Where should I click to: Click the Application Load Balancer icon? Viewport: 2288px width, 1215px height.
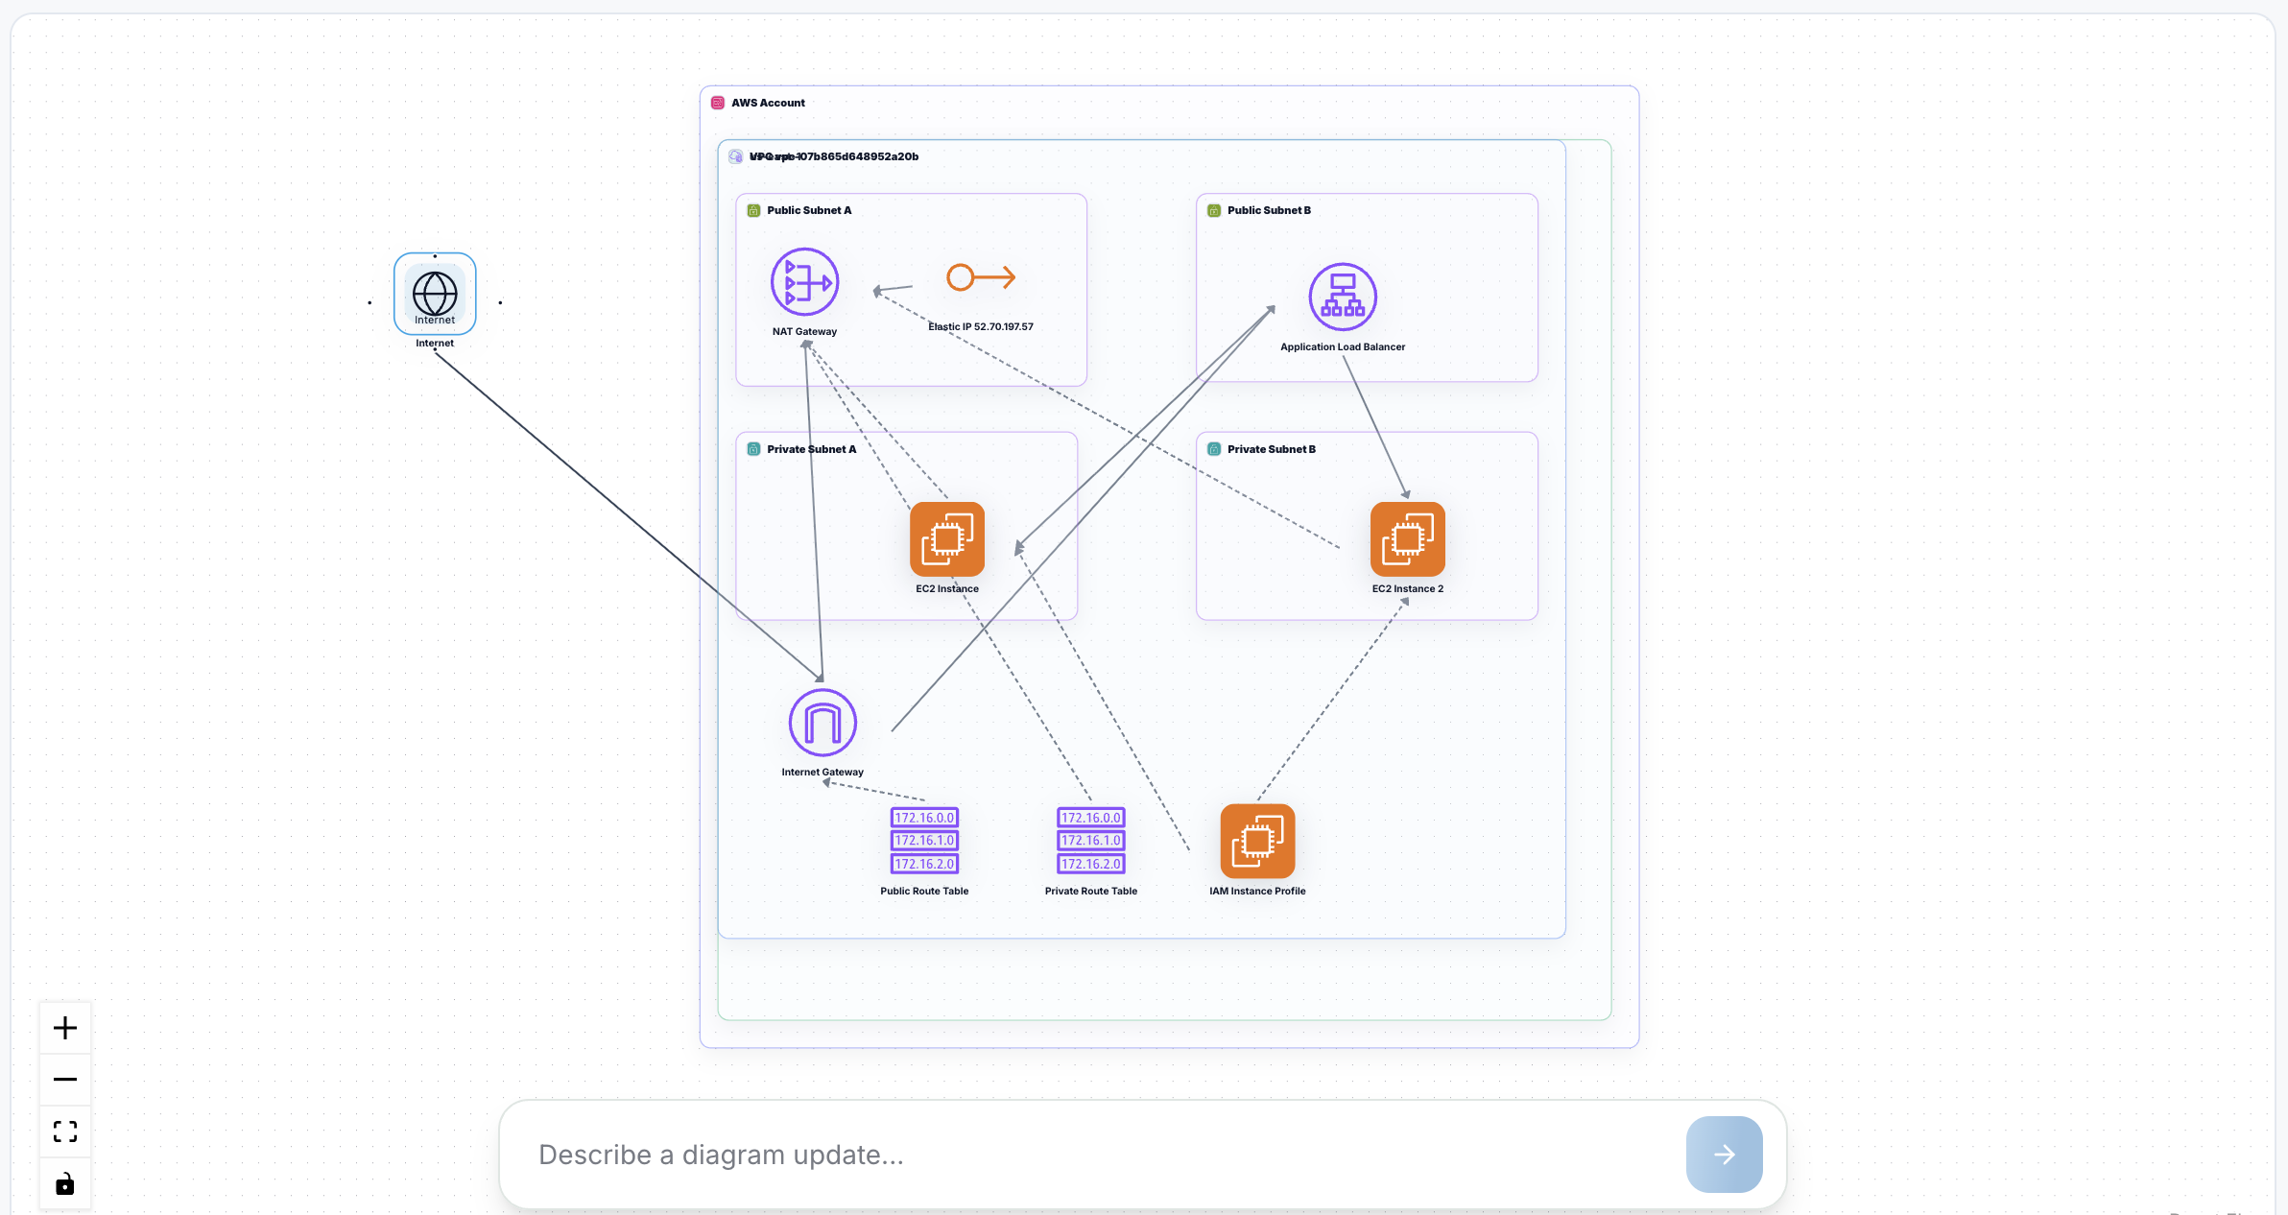1343,297
